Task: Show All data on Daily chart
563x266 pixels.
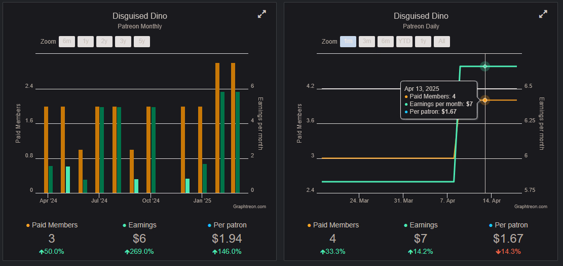Action: click(442, 42)
